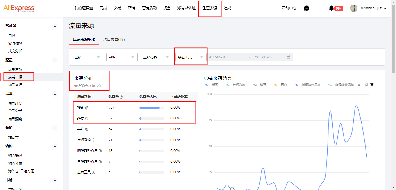This screenshot has width=396, height=190.
Task: Open the notification bell with 99+ badge
Action: [x=331, y=8]
